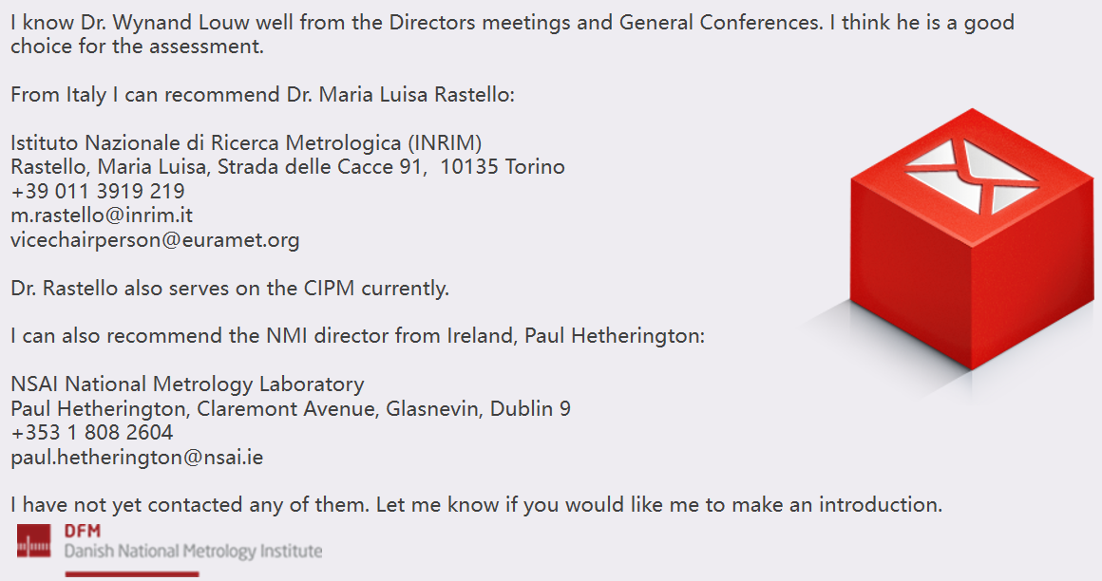Click the NSAI National Metrology Laboratory line

pos(188,384)
